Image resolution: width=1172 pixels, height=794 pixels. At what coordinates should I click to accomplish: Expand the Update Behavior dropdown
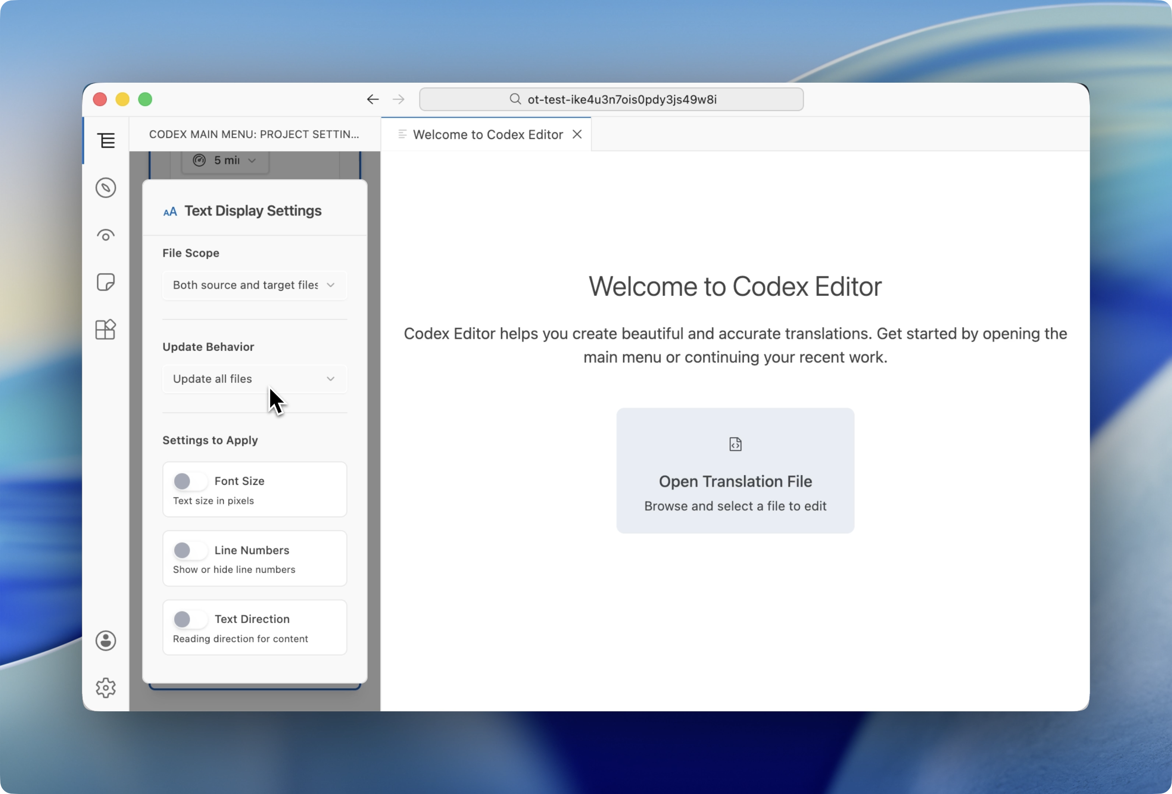pos(254,378)
